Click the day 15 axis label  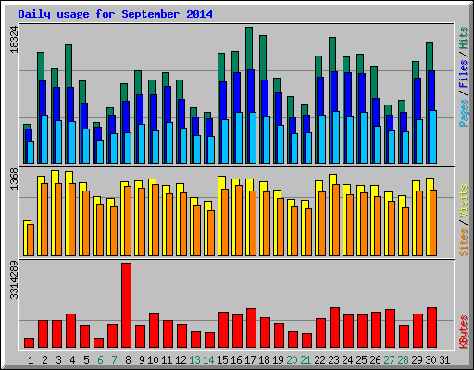[x=222, y=360]
